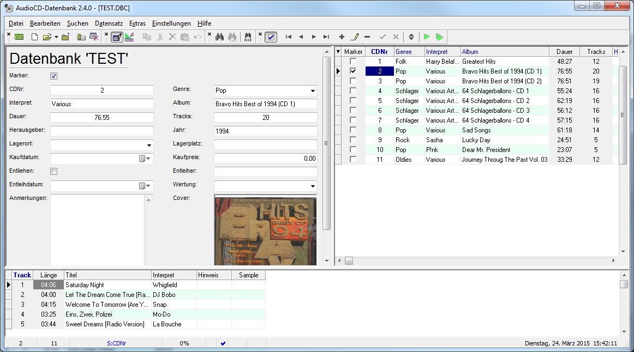The image size is (634, 352).
Task: Open the find and replace A→B icon
Action: tap(248, 37)
